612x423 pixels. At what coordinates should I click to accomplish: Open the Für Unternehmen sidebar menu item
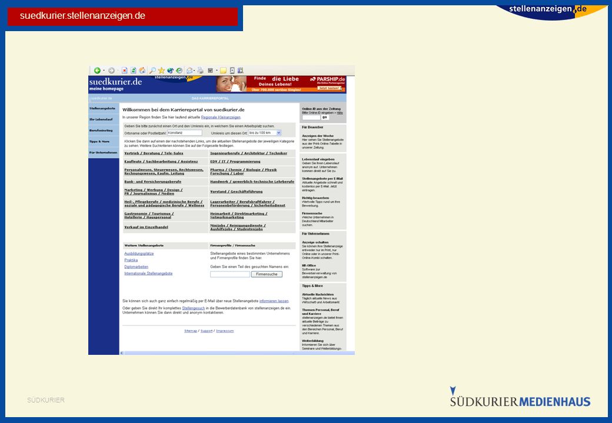(104, 152)
